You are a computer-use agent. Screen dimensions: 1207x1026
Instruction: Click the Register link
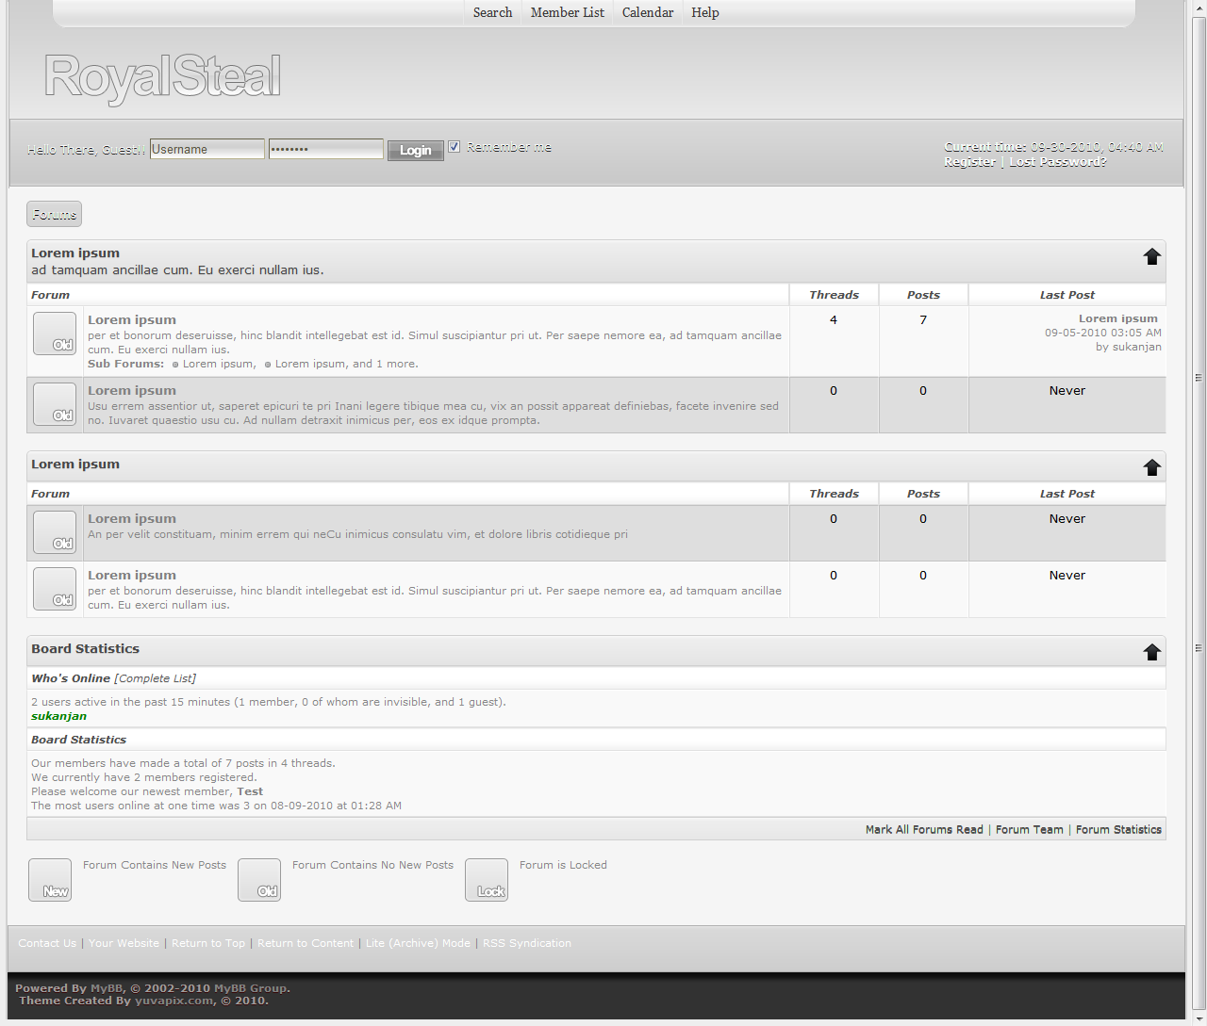coord(969,162)
